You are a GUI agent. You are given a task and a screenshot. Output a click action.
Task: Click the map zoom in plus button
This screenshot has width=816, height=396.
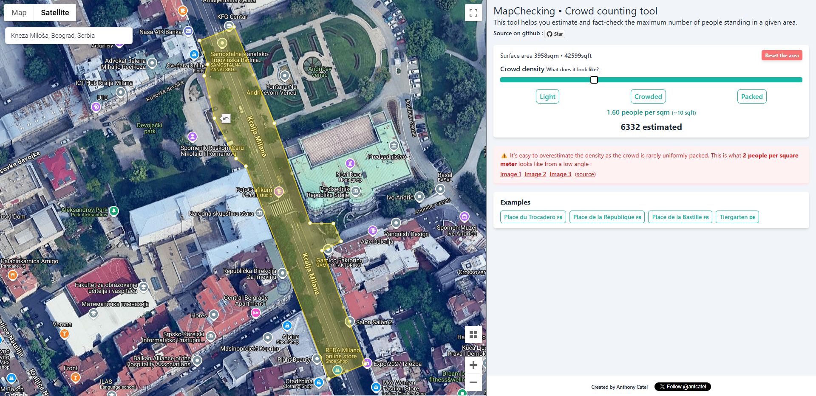point(473,365)
